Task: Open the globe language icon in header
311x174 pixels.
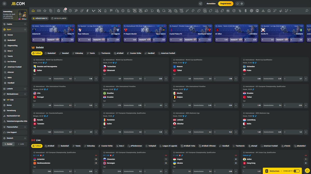Action: click(x=242, y=4)
